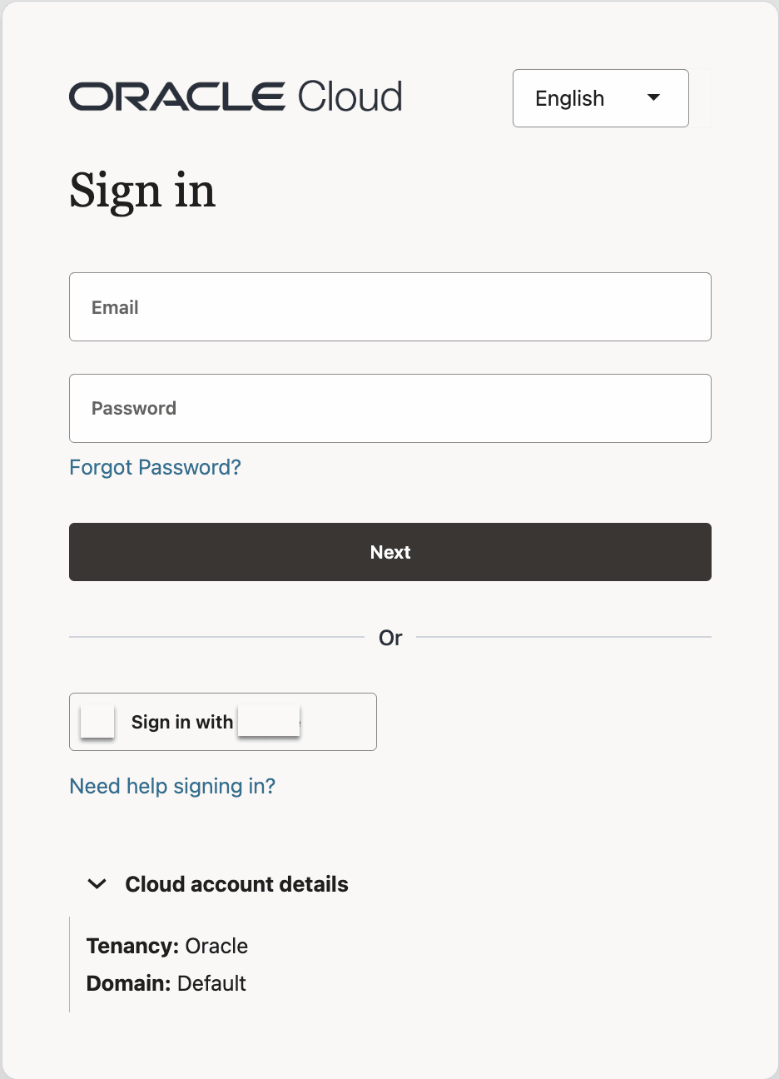
Task: Click Need help signing in?
Action: click(172, 786)
